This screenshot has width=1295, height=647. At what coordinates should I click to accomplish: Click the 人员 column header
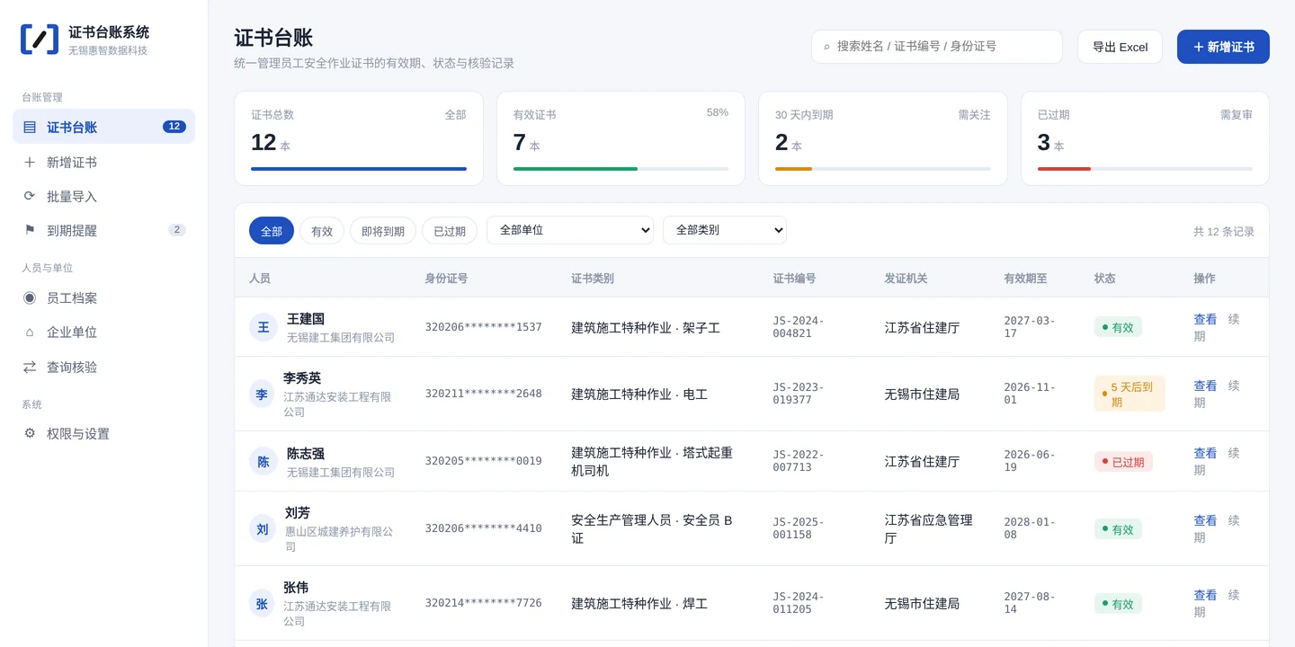pos(260,279)
